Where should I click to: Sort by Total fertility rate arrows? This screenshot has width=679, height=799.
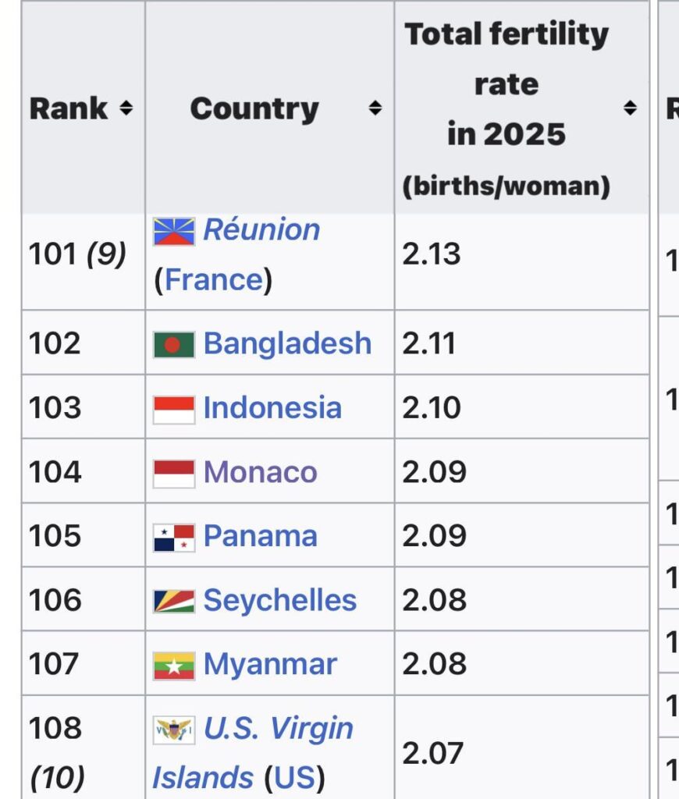click(x=630, y=108)
